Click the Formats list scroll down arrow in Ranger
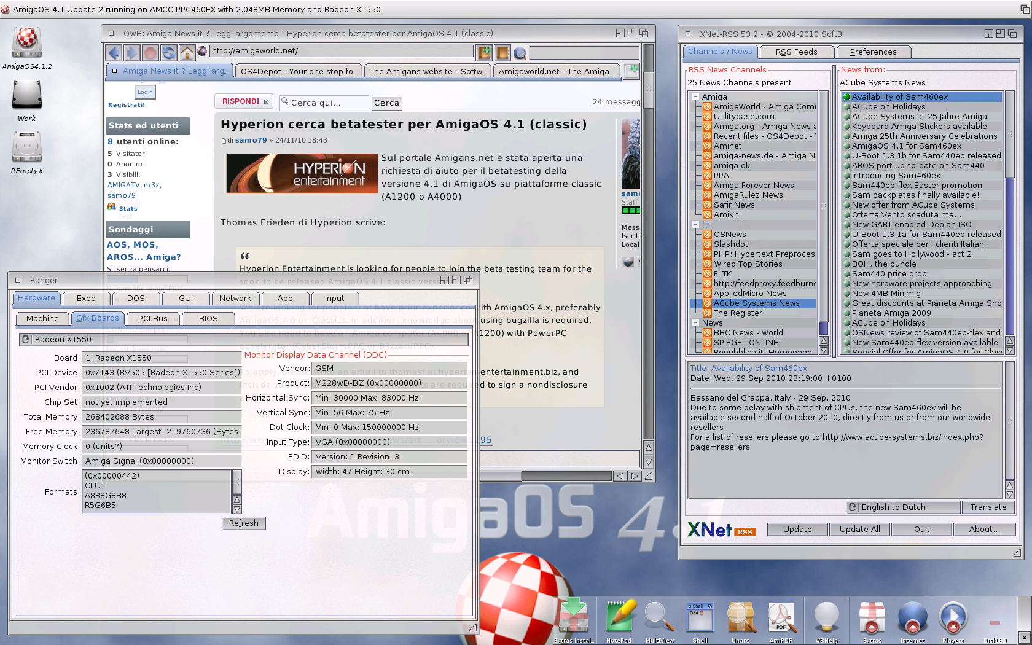This screenshot has width=1032, height=645. (x=237, y=509)
